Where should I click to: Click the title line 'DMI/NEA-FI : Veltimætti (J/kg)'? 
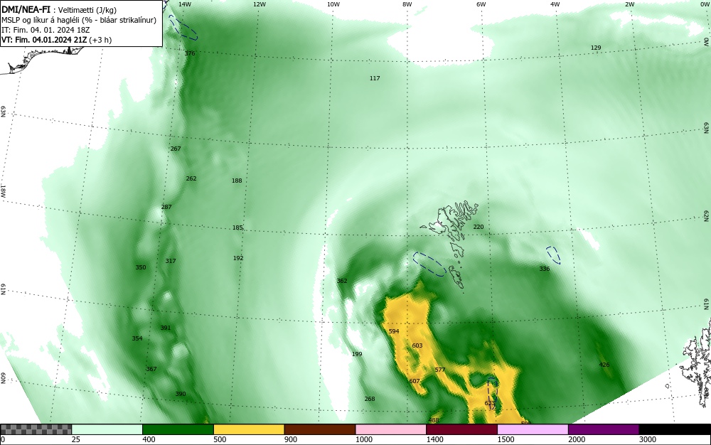coord(59,10)
